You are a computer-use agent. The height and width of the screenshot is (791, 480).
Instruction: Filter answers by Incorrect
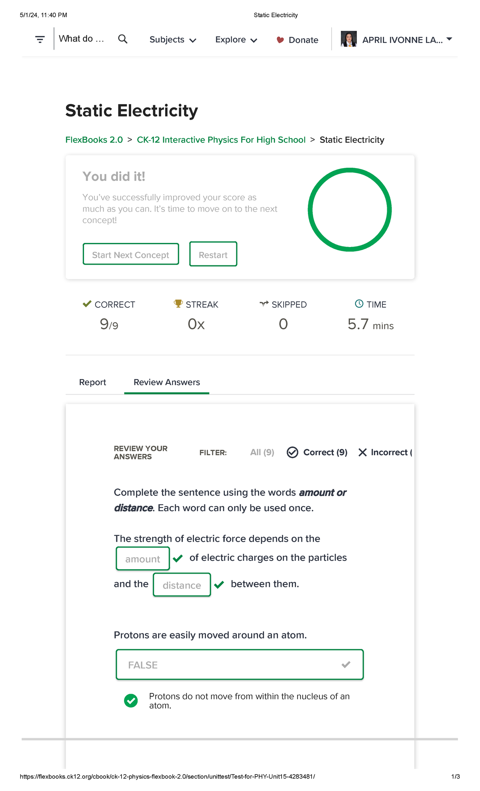pyautogui.click(x=385, y=452)
